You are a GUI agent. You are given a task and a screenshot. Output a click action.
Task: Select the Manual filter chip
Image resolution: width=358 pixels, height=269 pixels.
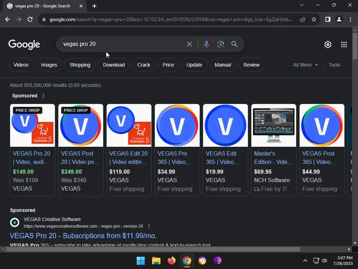point(223,65)
